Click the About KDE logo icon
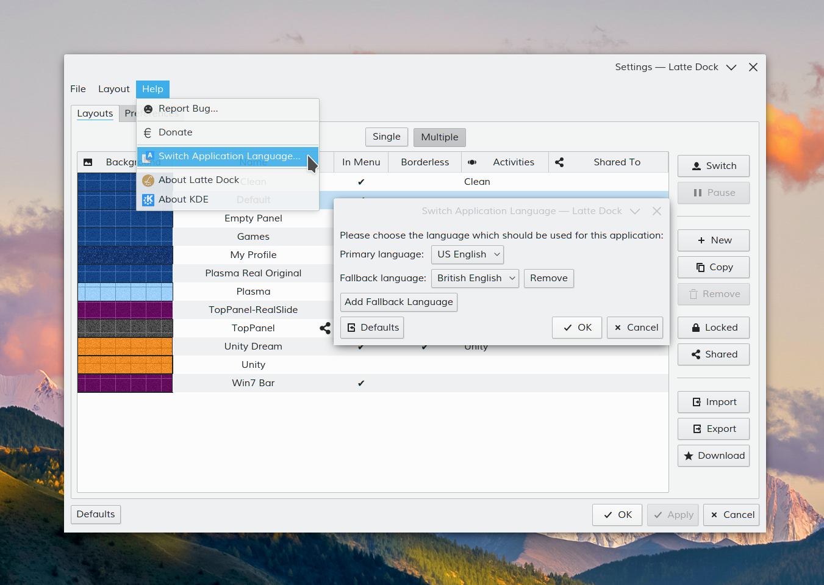The width and height of the screenshot is (824, 585). pos(148,199)
